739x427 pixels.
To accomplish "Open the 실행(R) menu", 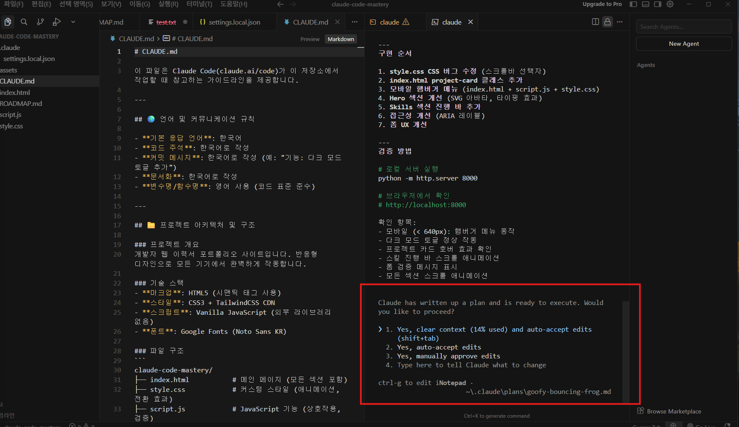I will click(168, 4).
